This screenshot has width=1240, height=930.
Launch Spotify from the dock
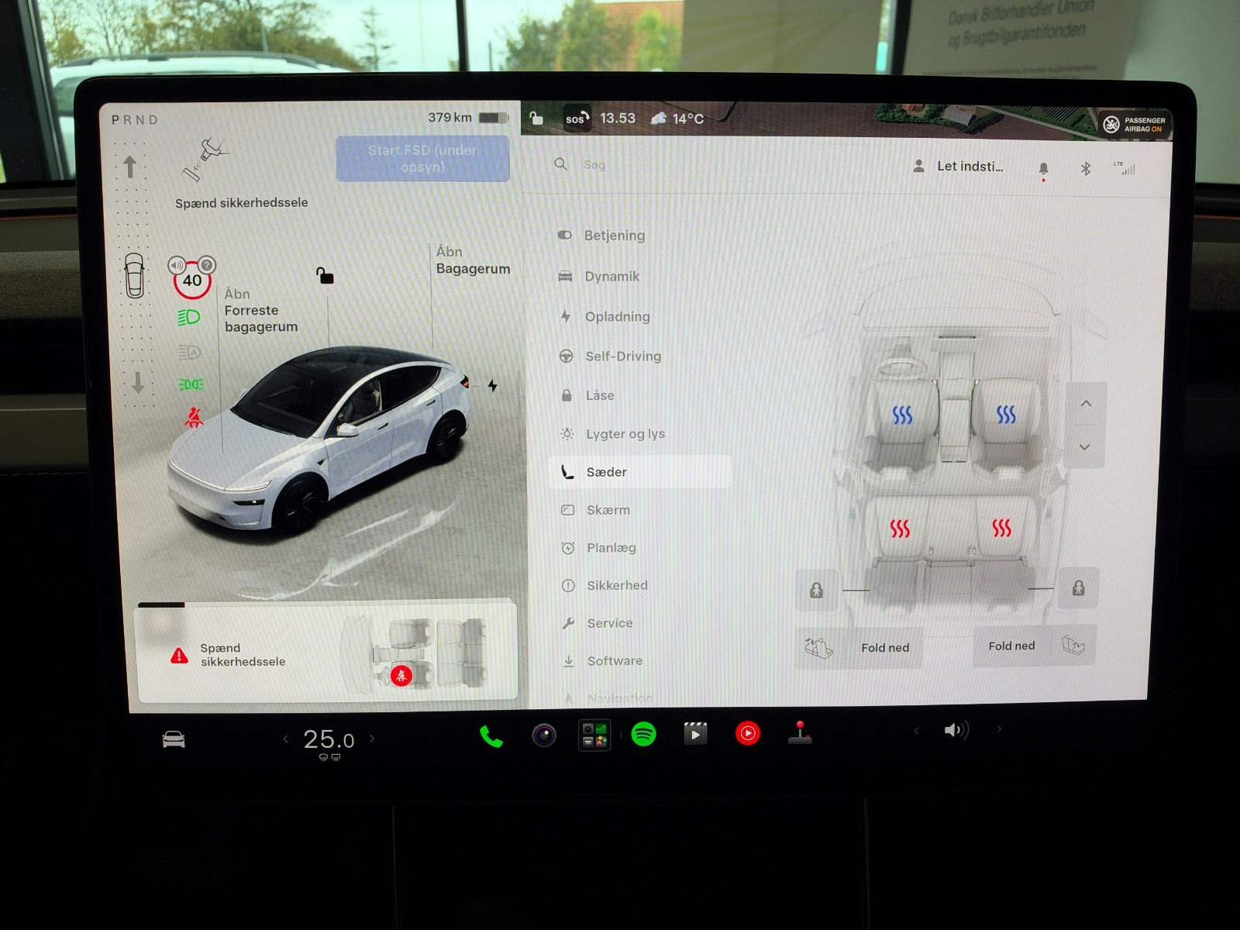(x=643, y=733)
